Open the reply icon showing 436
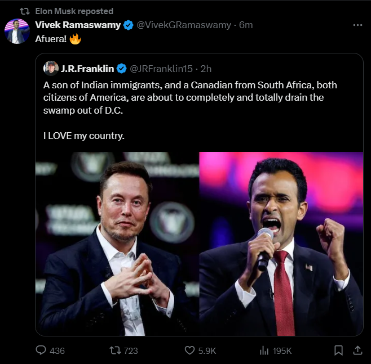The width and height of the screenshot is (371, 364). [x=41, y=350]
